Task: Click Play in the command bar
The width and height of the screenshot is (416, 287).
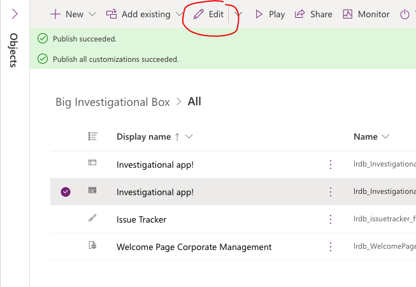Action: point(270,14)
